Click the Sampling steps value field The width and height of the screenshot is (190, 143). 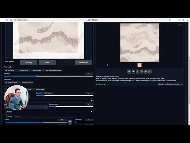(89, 104)
